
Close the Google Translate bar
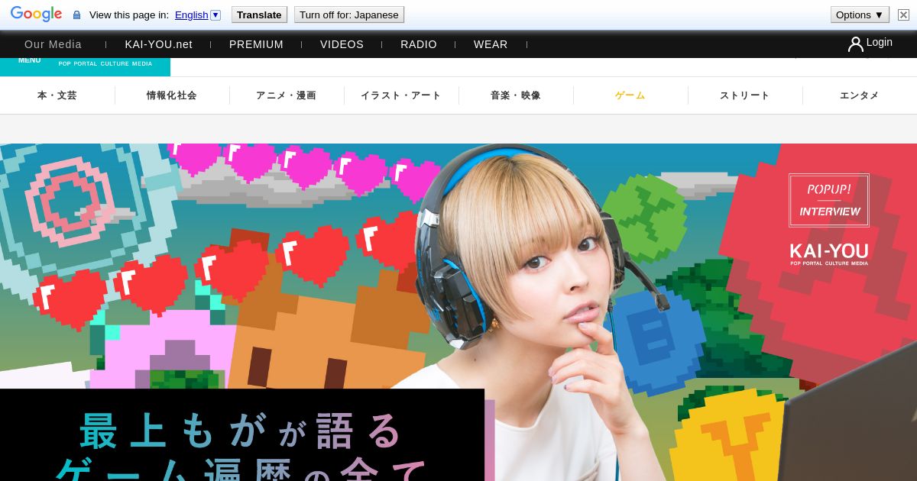coord(903,15)
